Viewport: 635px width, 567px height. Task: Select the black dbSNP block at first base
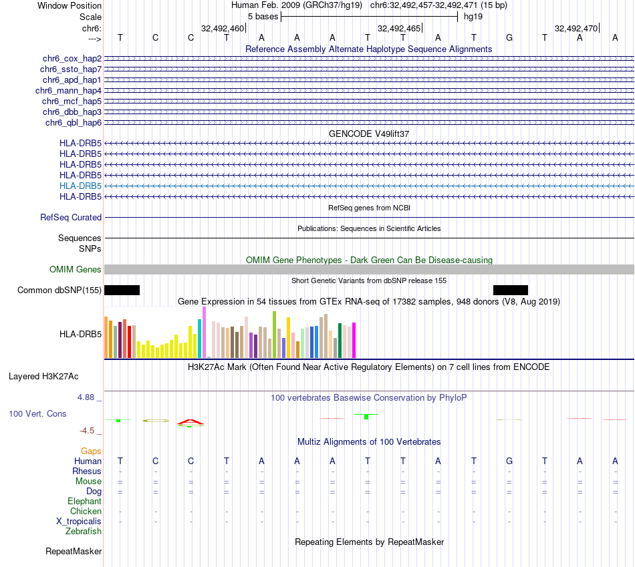(122, 290)
